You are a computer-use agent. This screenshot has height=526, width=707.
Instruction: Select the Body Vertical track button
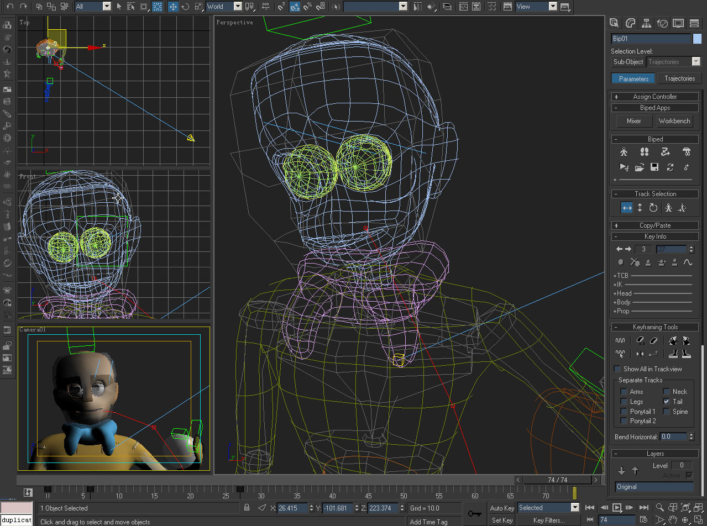click(640, 208)
